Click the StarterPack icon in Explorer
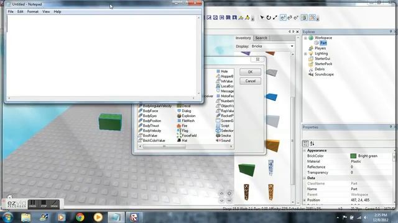 pyautogui.click(x=311, y=64)
